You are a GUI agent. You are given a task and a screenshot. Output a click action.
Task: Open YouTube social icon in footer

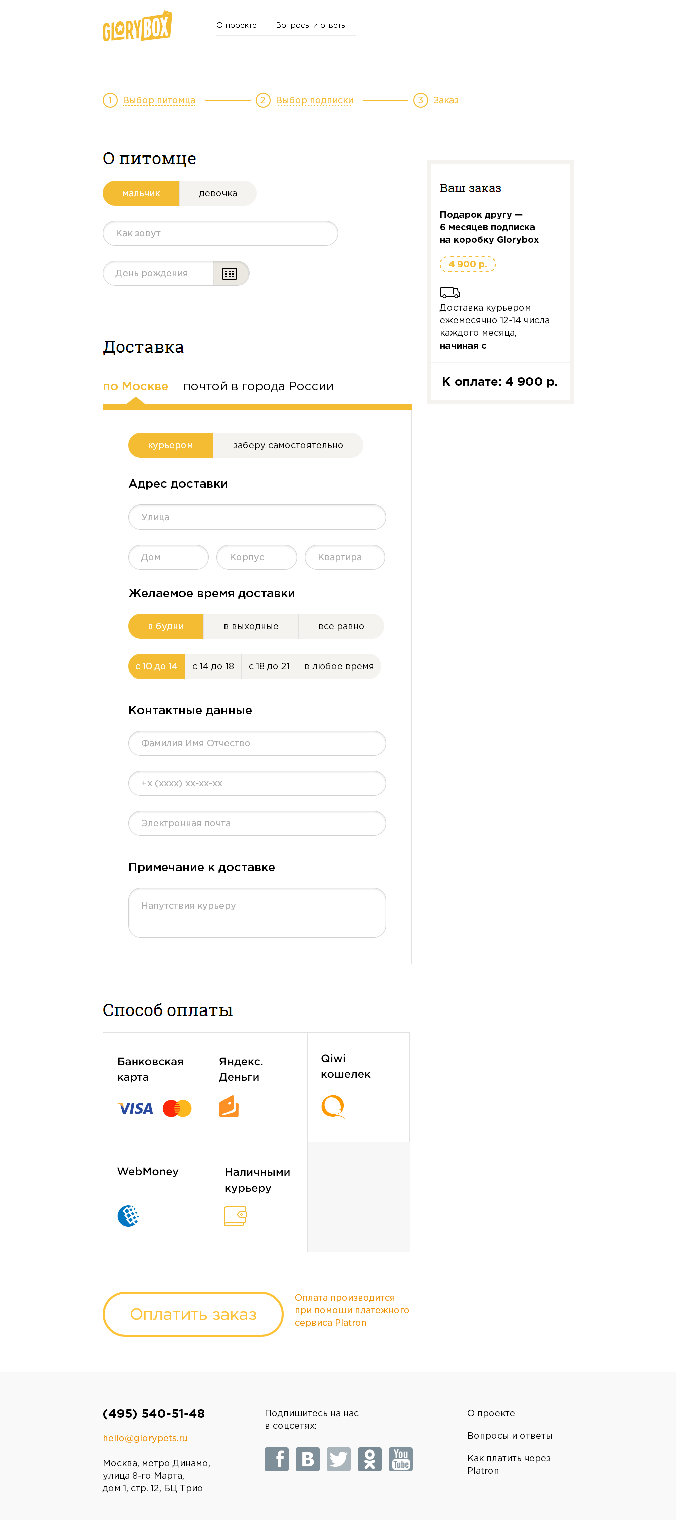click(400, 1459)
